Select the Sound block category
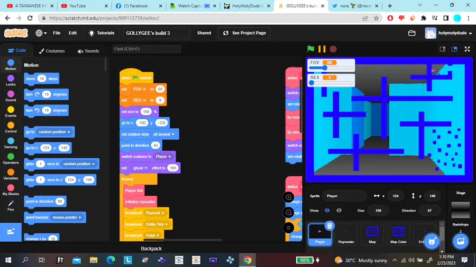The height and width of the screenshot is (267, 476). click(11, 96)
